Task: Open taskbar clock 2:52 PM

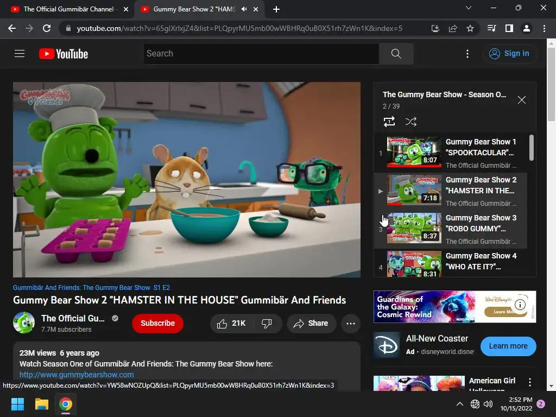Action: 516,404
